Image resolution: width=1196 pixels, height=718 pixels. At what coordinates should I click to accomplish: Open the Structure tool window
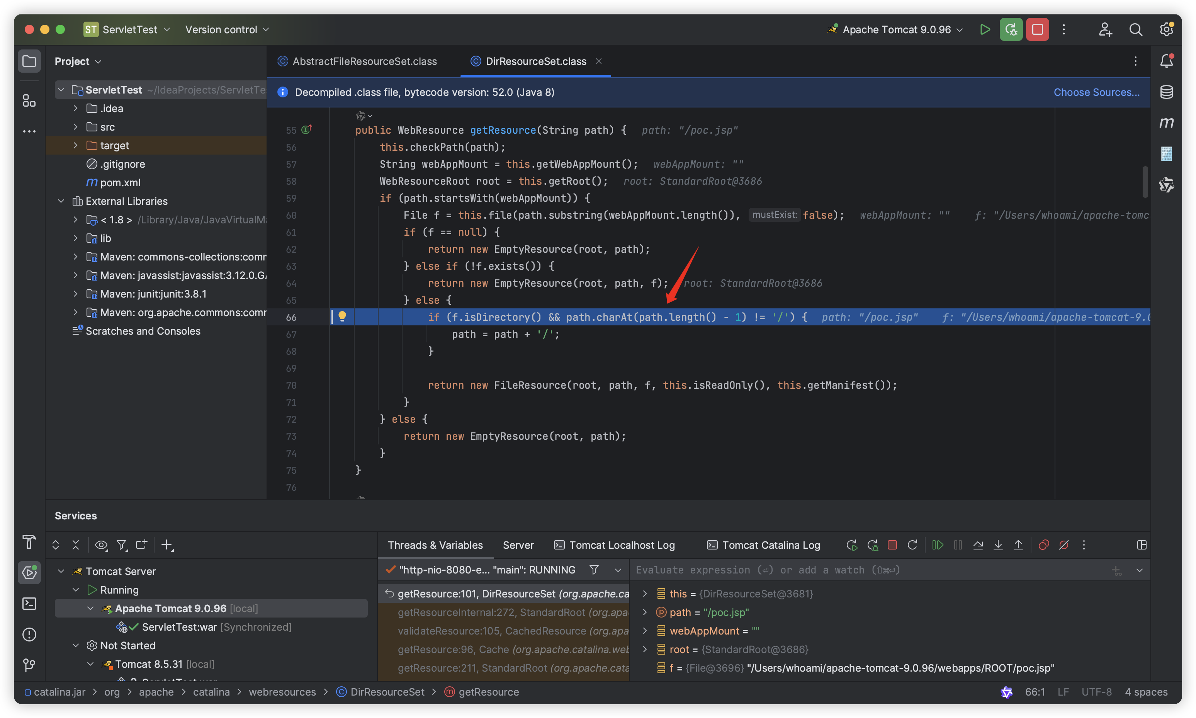(x=29, y=100)
